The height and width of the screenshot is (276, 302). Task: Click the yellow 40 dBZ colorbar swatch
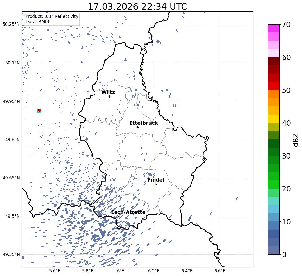pyautogui.click(x=273, y=119)
